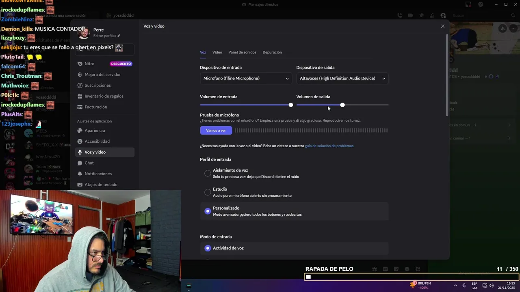Open GIF picker in message bar

[385, 269]
